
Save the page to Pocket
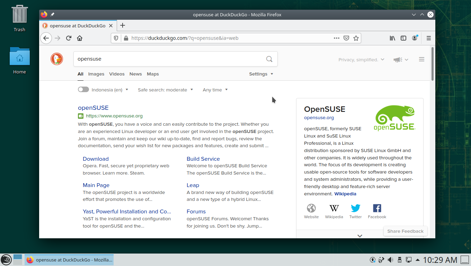(x=346, y=38)
